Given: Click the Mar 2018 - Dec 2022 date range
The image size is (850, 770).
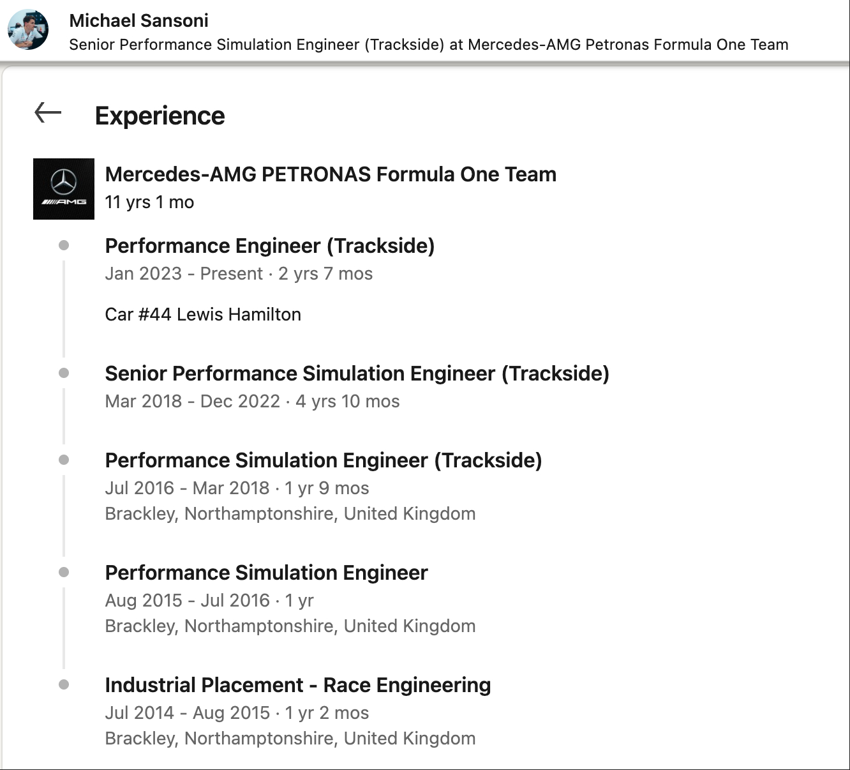Looking at the screenshot, I should pos(192,402).
